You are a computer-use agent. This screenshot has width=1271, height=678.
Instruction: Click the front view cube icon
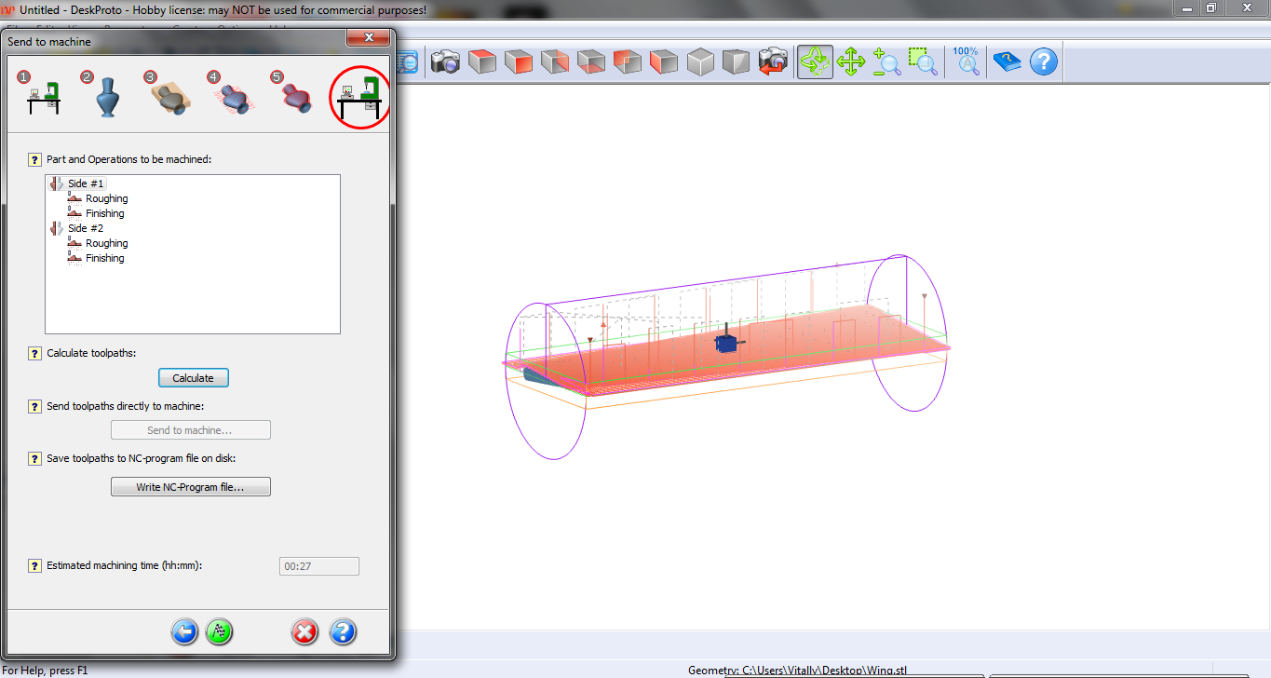[x=519, y=61]
